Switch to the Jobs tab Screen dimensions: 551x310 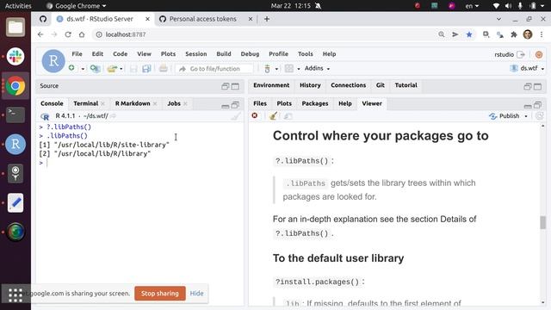174,103
